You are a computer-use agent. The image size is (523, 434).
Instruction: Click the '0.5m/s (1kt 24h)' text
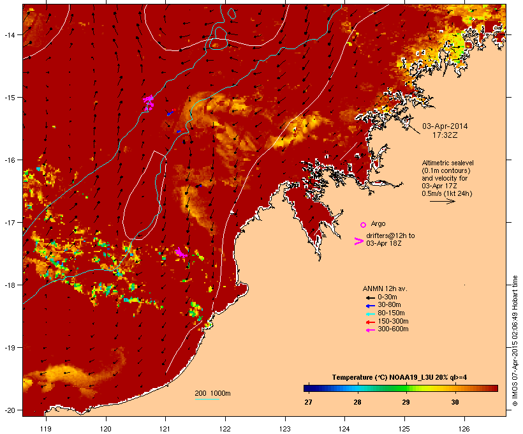pyautogui.click(x=447, y=193)
